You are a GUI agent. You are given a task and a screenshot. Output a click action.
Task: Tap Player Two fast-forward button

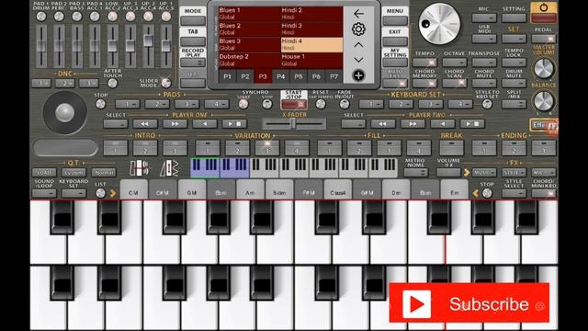coord(413,123)
